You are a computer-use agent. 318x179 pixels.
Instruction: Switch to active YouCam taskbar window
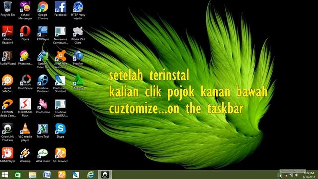[105, 175]
